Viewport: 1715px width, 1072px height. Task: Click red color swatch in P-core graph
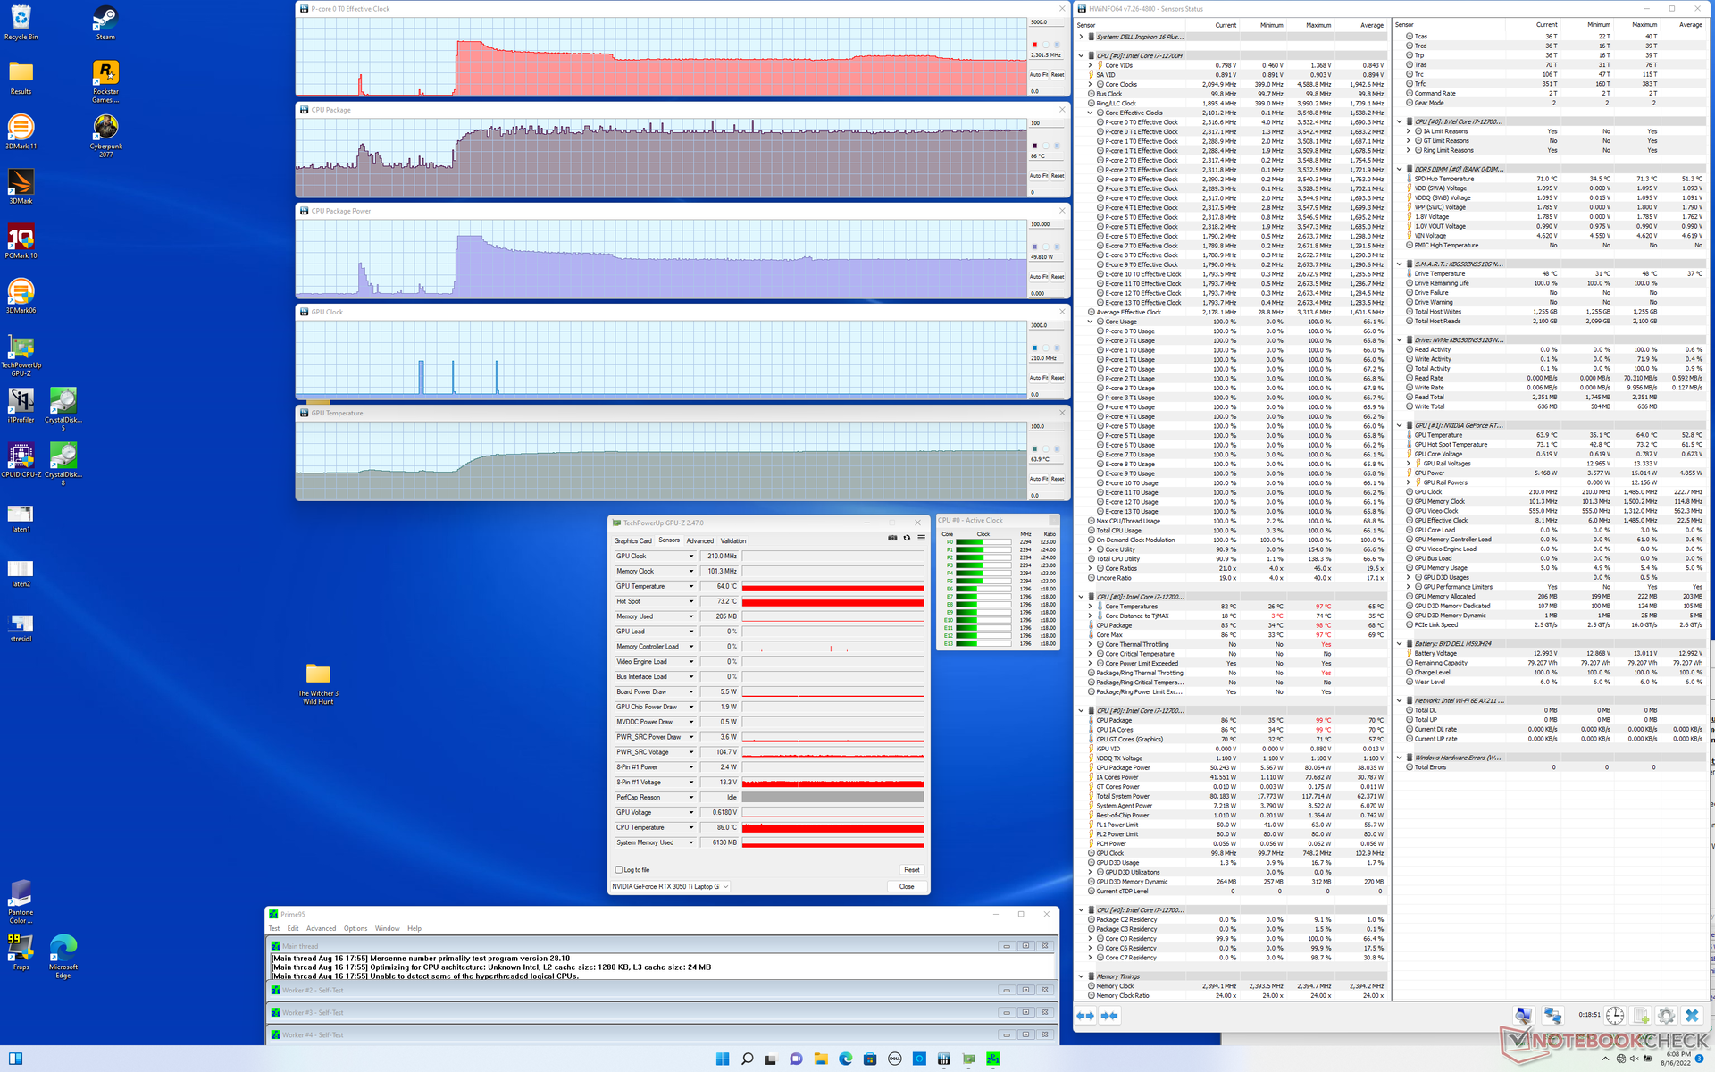(x=1034, y=45)
